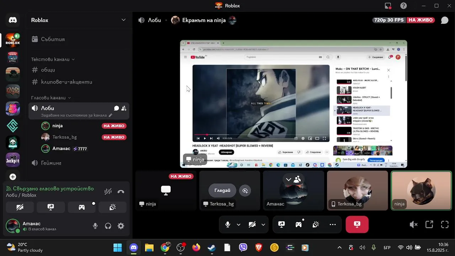Click Лоби / Roblox connection link
This screenshot has width=455, height=256.
(21, 195)
